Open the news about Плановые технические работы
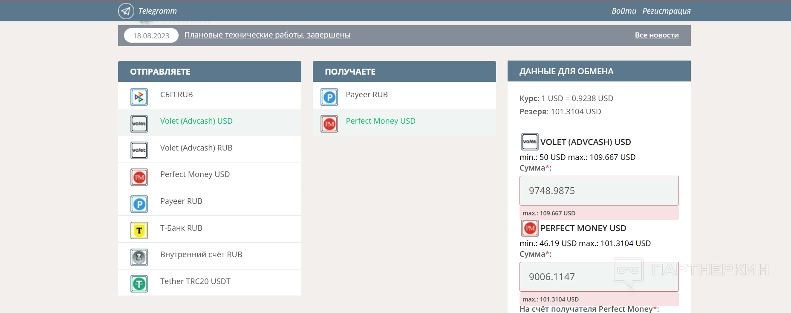The width and height of the screenshot is (791, 313). tap(267, 35)
